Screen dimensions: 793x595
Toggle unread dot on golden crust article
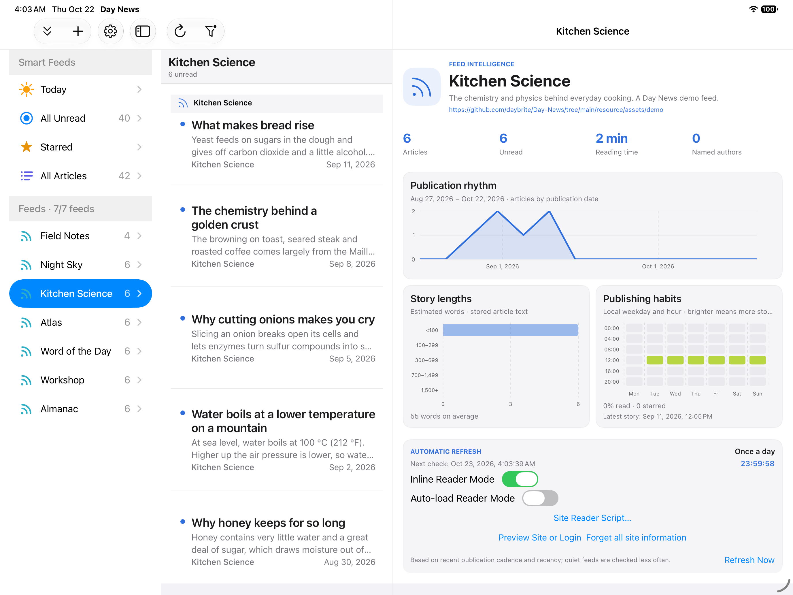click(183, 210)
